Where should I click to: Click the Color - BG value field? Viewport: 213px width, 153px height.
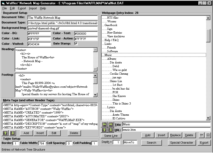pyautogui.click(x=39, y=34)
